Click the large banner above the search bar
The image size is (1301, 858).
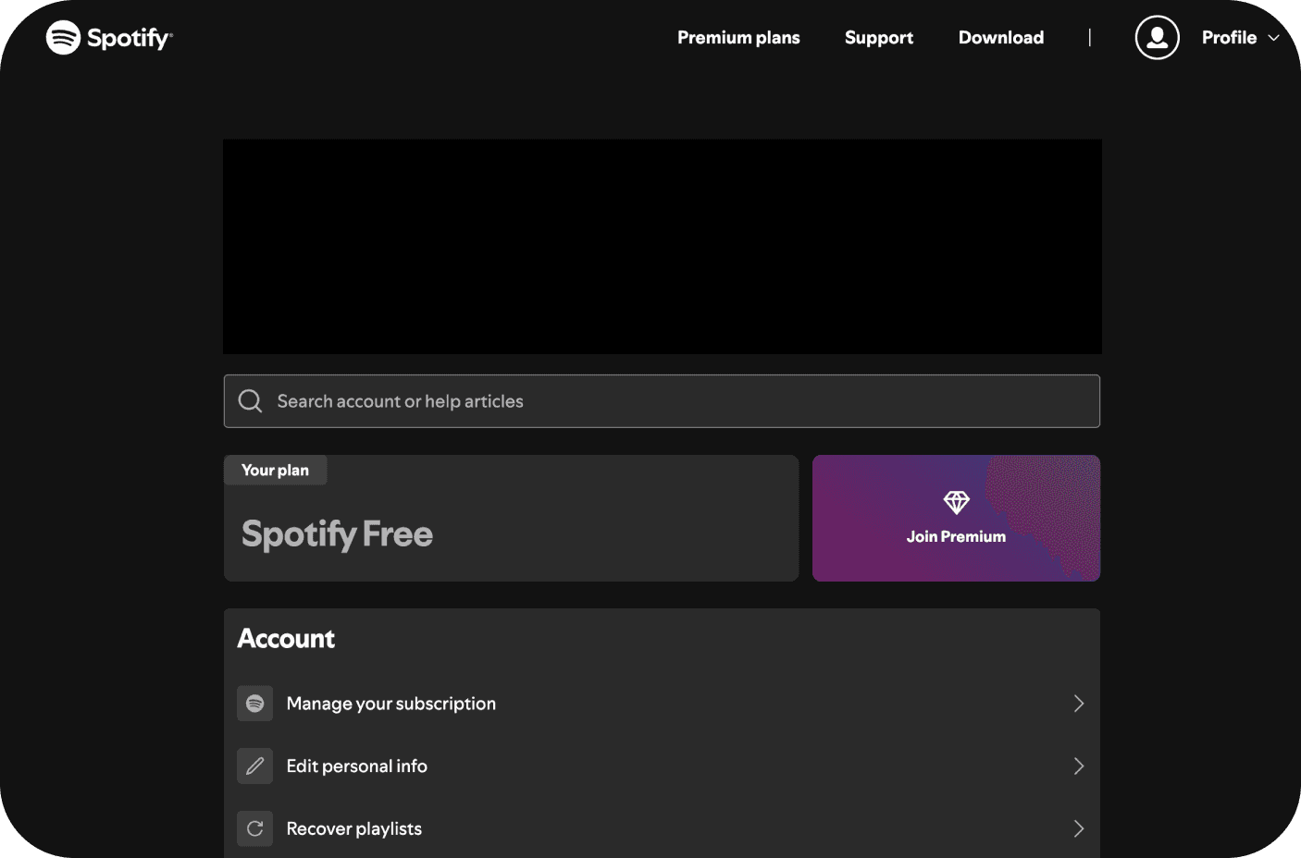(x=662, y=246)
